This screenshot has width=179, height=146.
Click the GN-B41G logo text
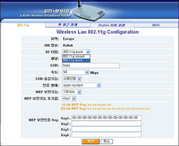tap(57, 11)
